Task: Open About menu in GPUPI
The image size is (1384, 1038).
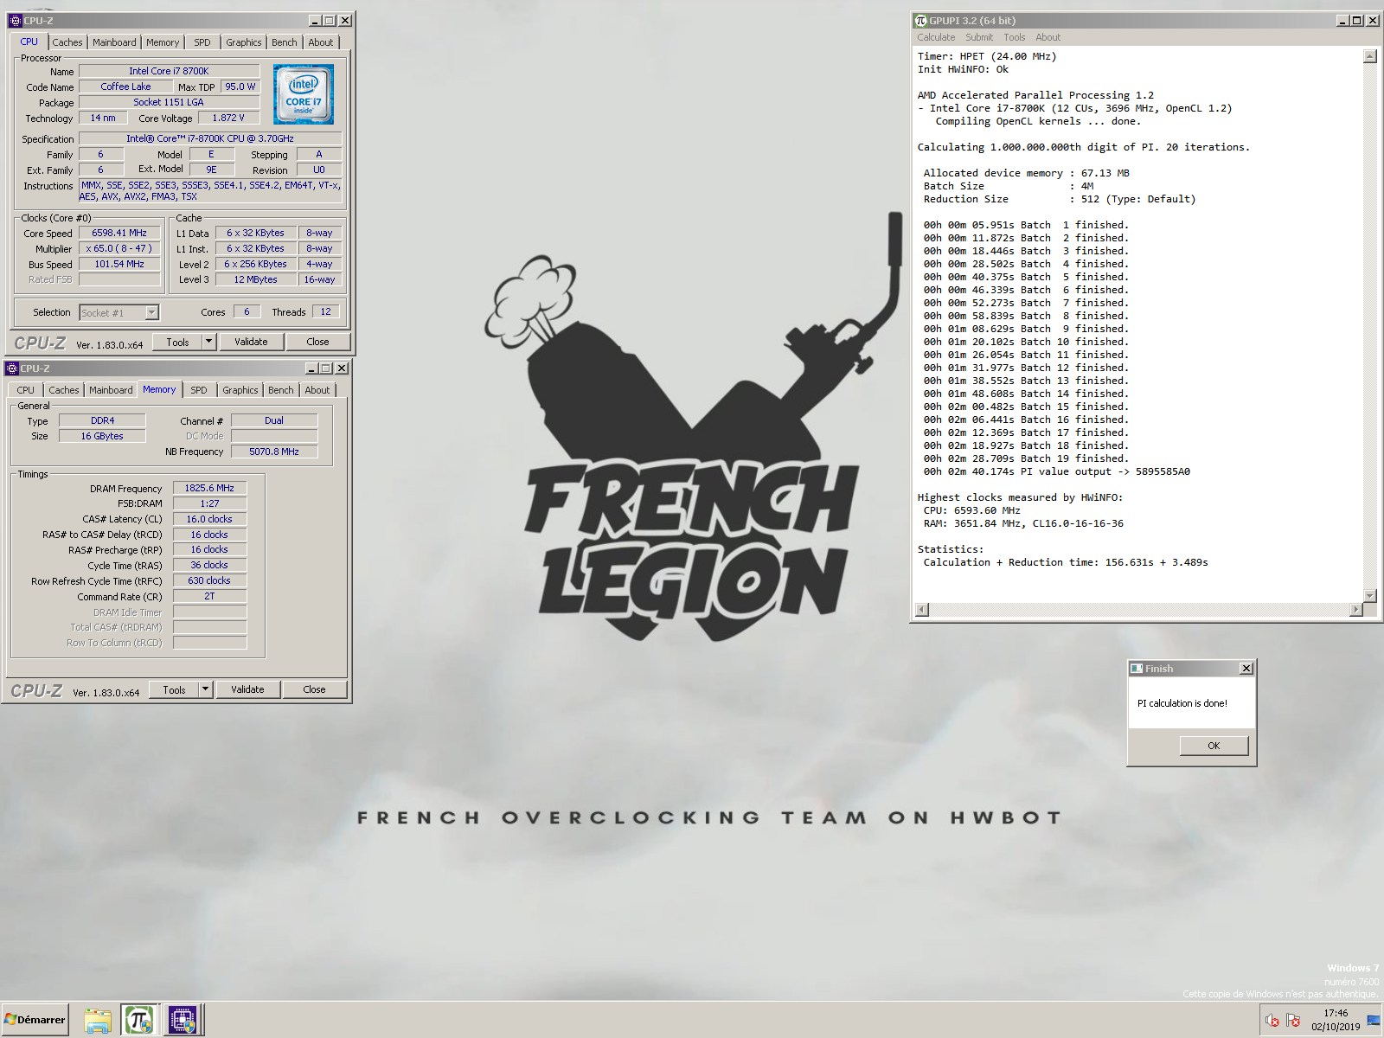Action: (1048, 37)
